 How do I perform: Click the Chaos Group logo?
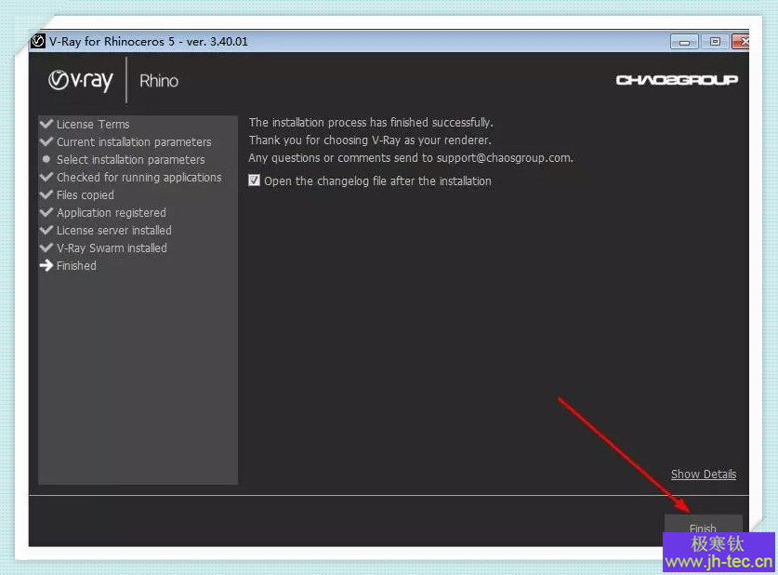click(x=677, y=80)
